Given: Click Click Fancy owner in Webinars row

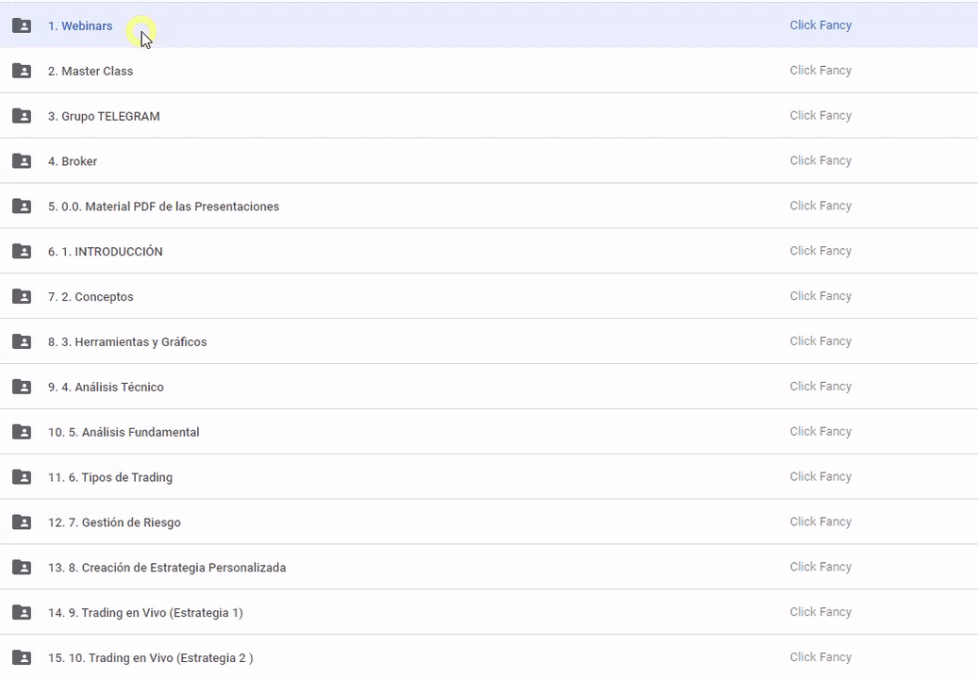Looking at the screenshot, I should tap(821, 25).
